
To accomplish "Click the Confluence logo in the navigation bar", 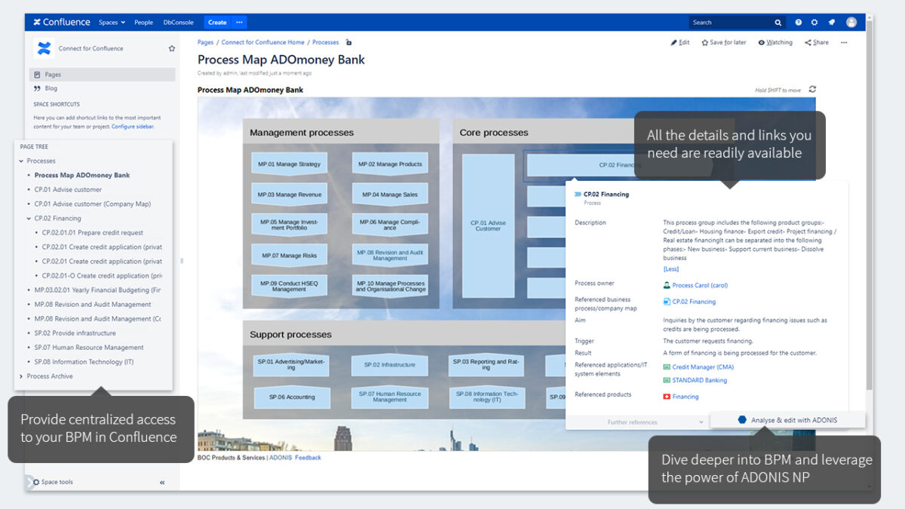I will click(61, 22).
